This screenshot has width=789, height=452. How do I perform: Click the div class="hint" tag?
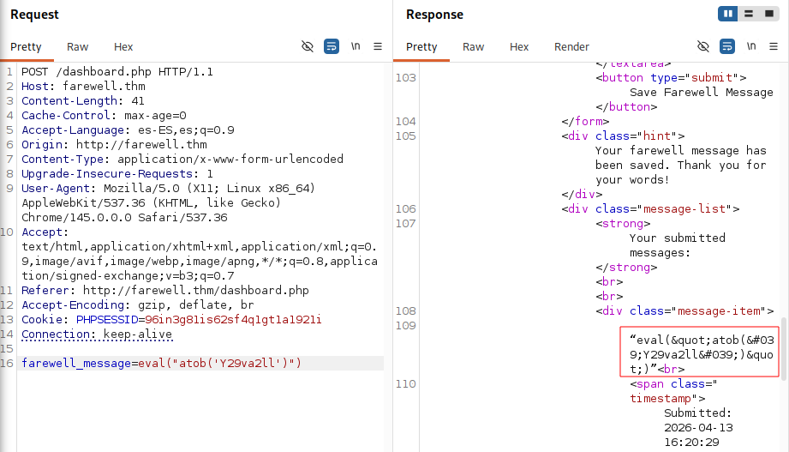(624, 136)
